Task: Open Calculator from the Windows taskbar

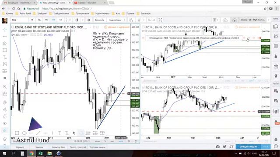Action: pos(22,153)
